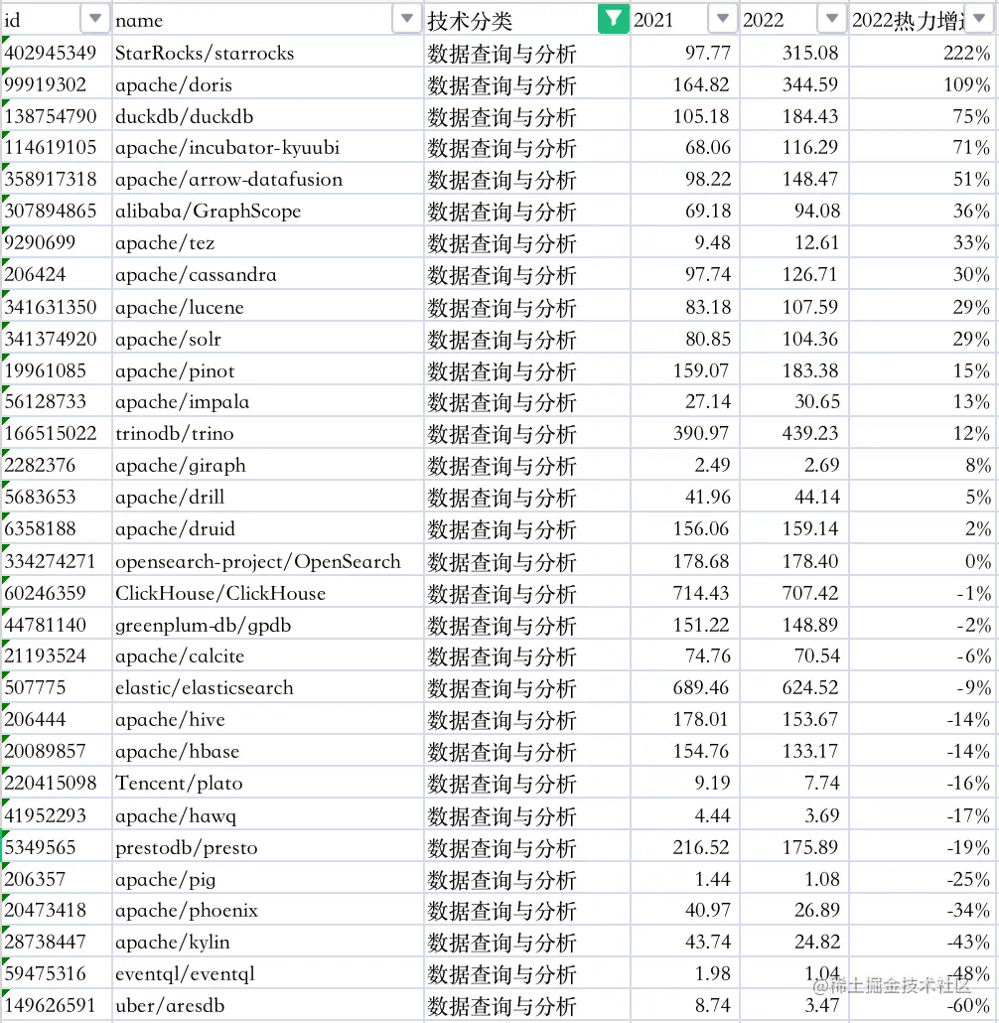Select cell Tencent/plato
The width and height of the screenshot is (999, 1023).
pyautogui.click(x=267, y=783)
